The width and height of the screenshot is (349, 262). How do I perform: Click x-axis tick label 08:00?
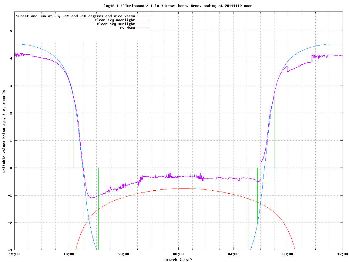pos(288,254)
